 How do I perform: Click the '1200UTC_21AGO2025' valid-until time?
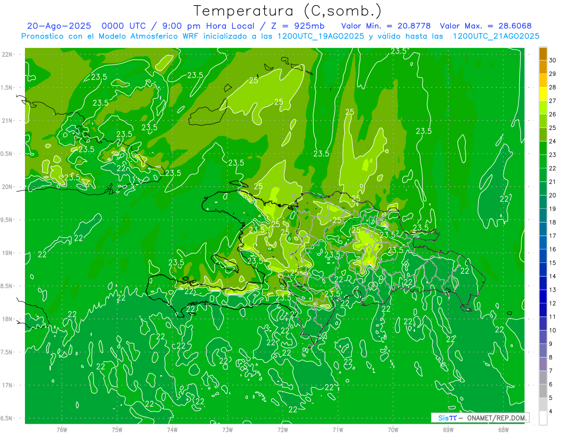pos(496,36)
